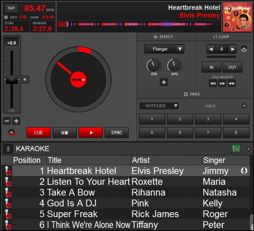Reset pitch with the dot button beside slider
This screenshot has height=231, width=254.
tap(25, 79)
